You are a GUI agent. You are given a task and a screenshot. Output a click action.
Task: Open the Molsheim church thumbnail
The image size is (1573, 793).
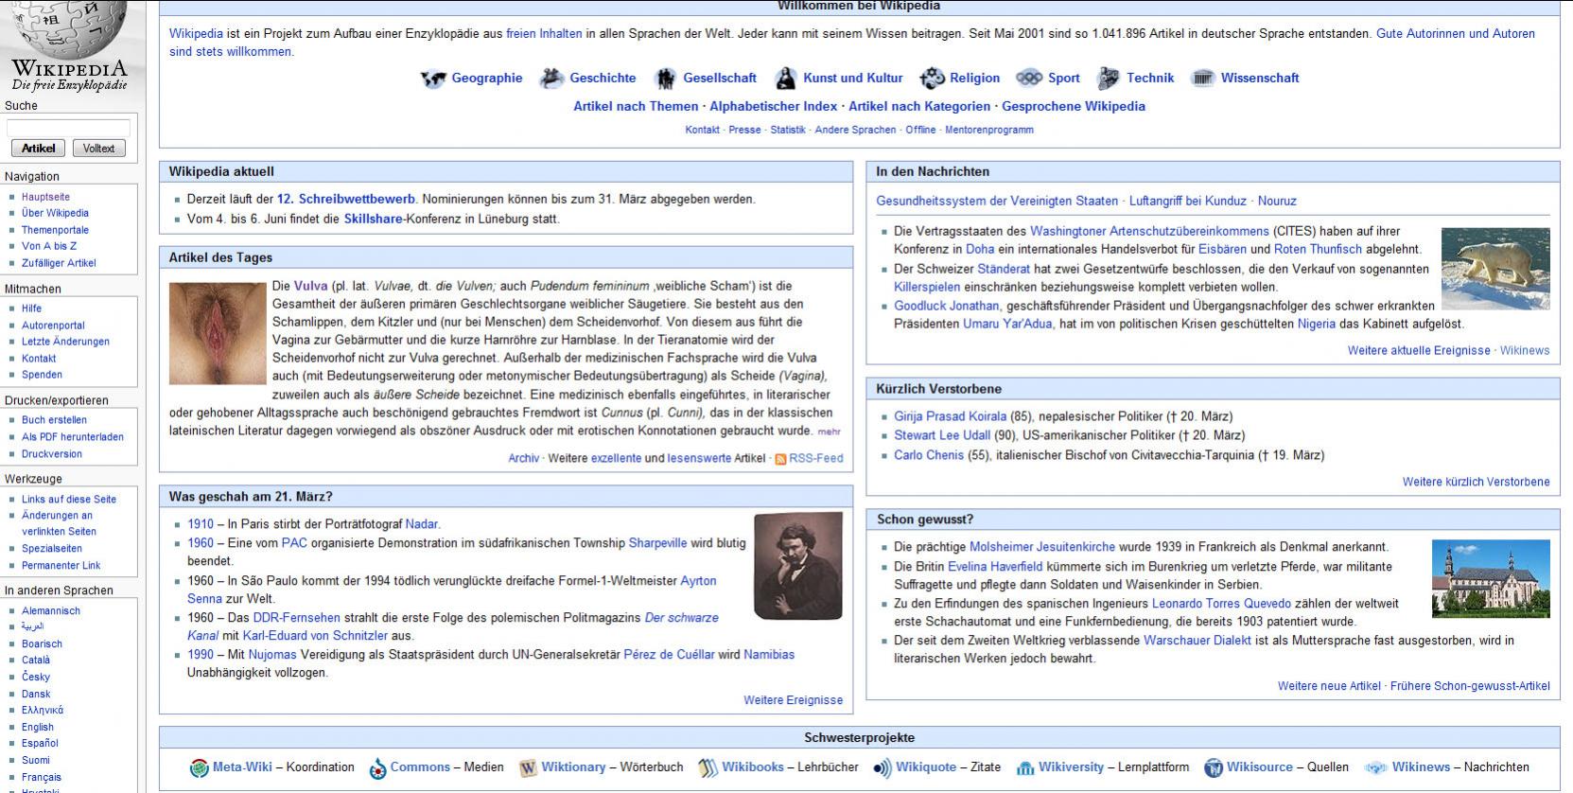click(x=1491, y=578)
